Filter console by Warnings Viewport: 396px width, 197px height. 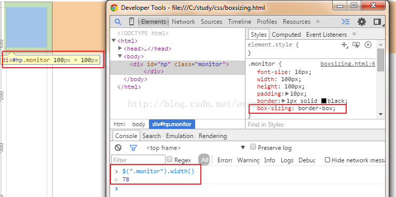point(248,160)
